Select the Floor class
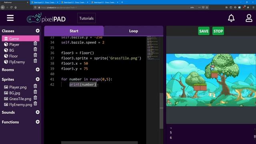256x144 pixels. coord(13,56)
